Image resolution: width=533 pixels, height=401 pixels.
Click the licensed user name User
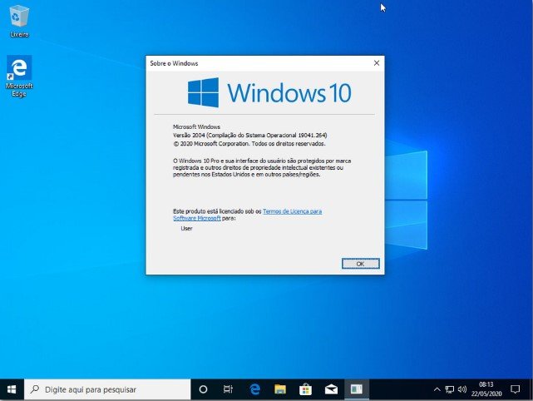pyautogui.click(x=186, y=228)
